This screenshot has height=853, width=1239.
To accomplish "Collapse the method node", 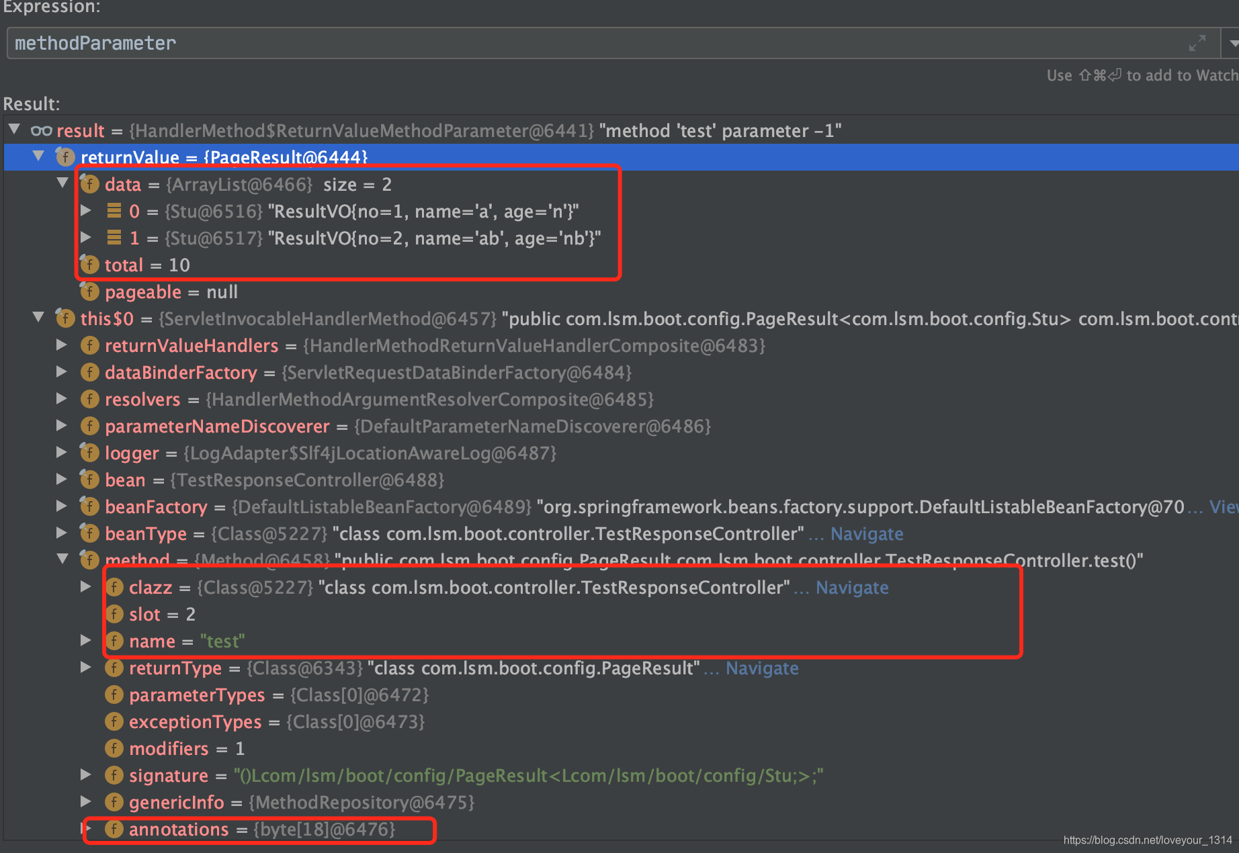I will (x=62, y=559).
